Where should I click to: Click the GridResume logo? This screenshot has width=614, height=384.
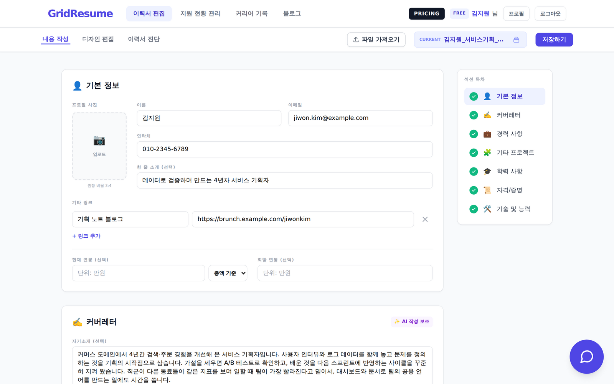coord(80,13)
